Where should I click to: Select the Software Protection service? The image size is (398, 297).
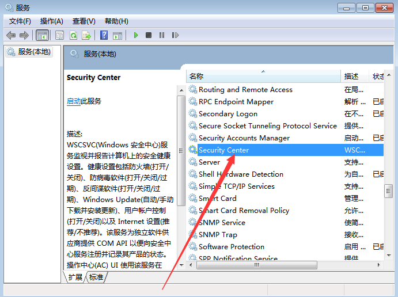pyautogui.click(x=232, y=247)
